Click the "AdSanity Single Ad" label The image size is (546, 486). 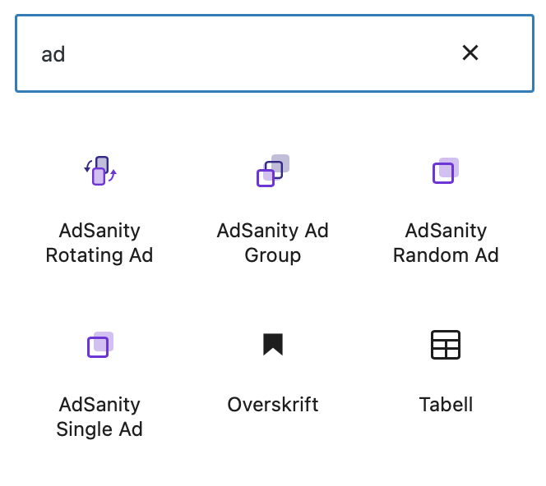pyautogui.click(x=99, y=417)
